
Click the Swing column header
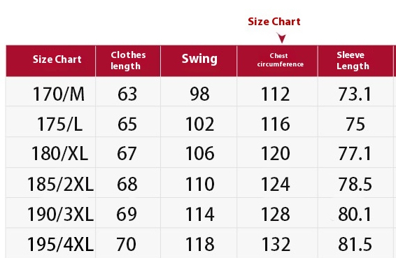point(199,61)
